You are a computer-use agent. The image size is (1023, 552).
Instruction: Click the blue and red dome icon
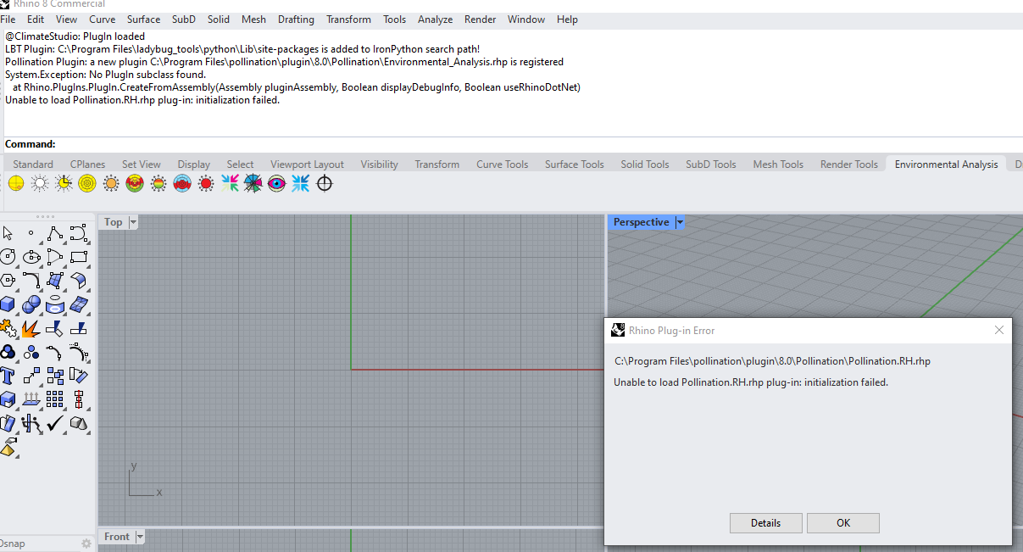coord(182,183)
